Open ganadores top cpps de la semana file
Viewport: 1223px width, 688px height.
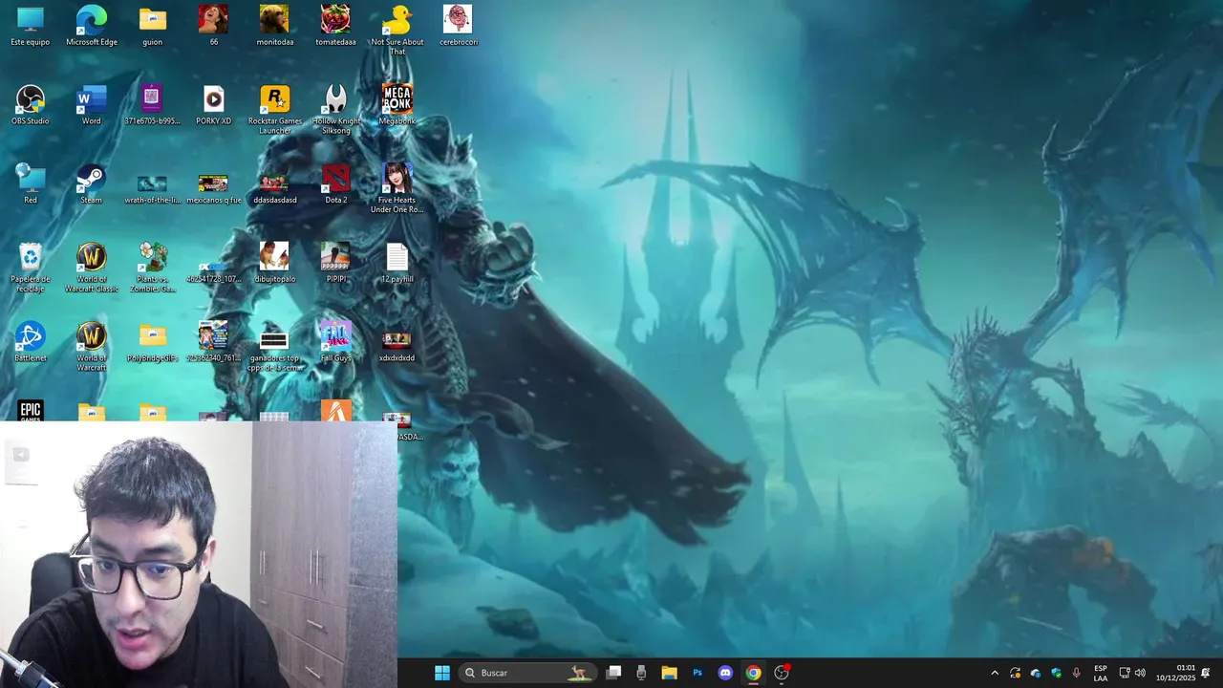[x=274, y=350]
